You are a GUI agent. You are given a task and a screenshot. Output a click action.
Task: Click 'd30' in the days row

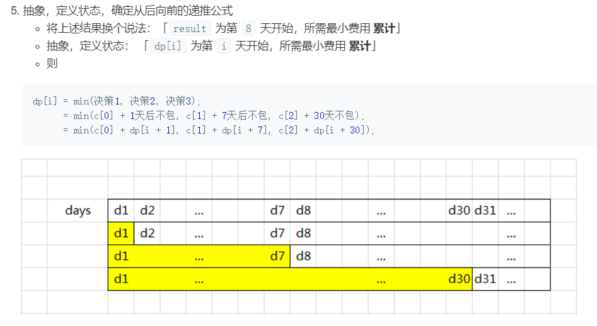click(459, 210)
